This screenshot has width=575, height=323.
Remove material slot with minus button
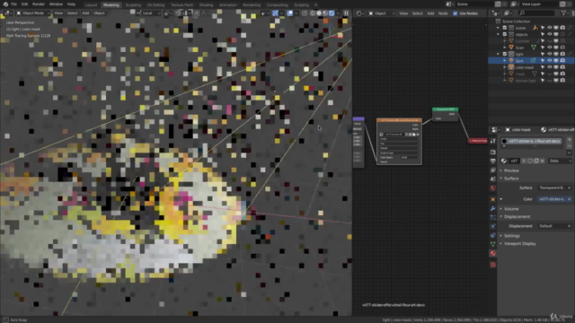tap(569, 145)
